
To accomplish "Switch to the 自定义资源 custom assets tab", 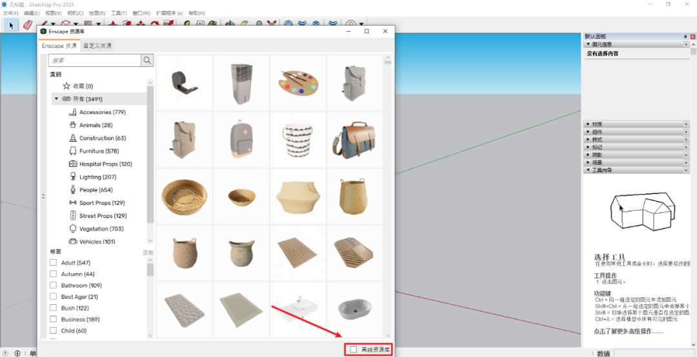I will pyautogui.click(x=97, y=46).
